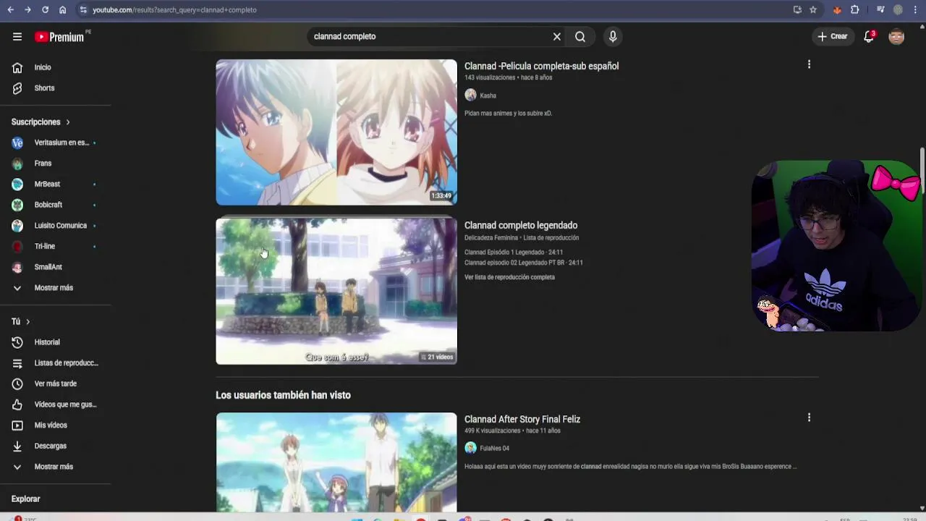Open Bobicraft channel avatar icon
926x521 pixels.
click(x=17, y=205)
